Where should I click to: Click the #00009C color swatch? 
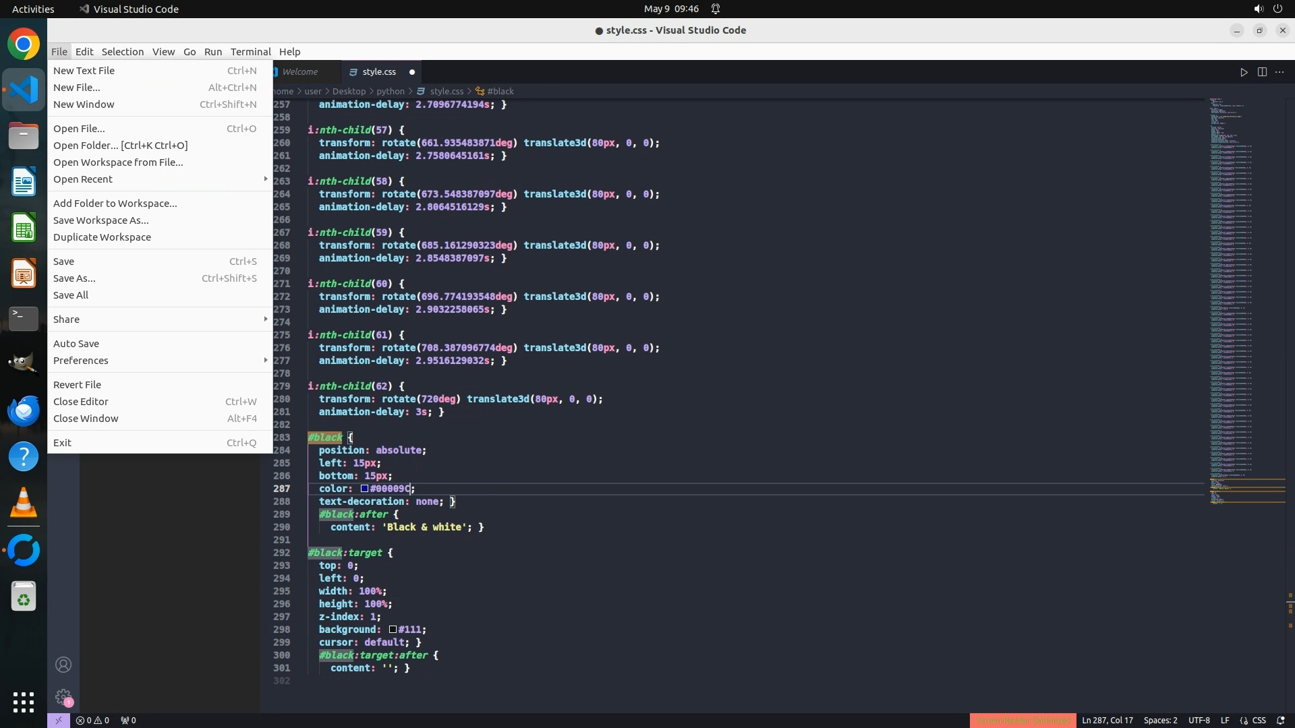pos(364,489)
